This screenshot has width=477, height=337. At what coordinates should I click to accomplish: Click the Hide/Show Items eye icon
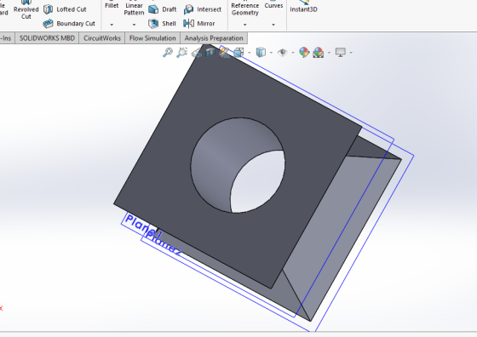coord(283,53)
